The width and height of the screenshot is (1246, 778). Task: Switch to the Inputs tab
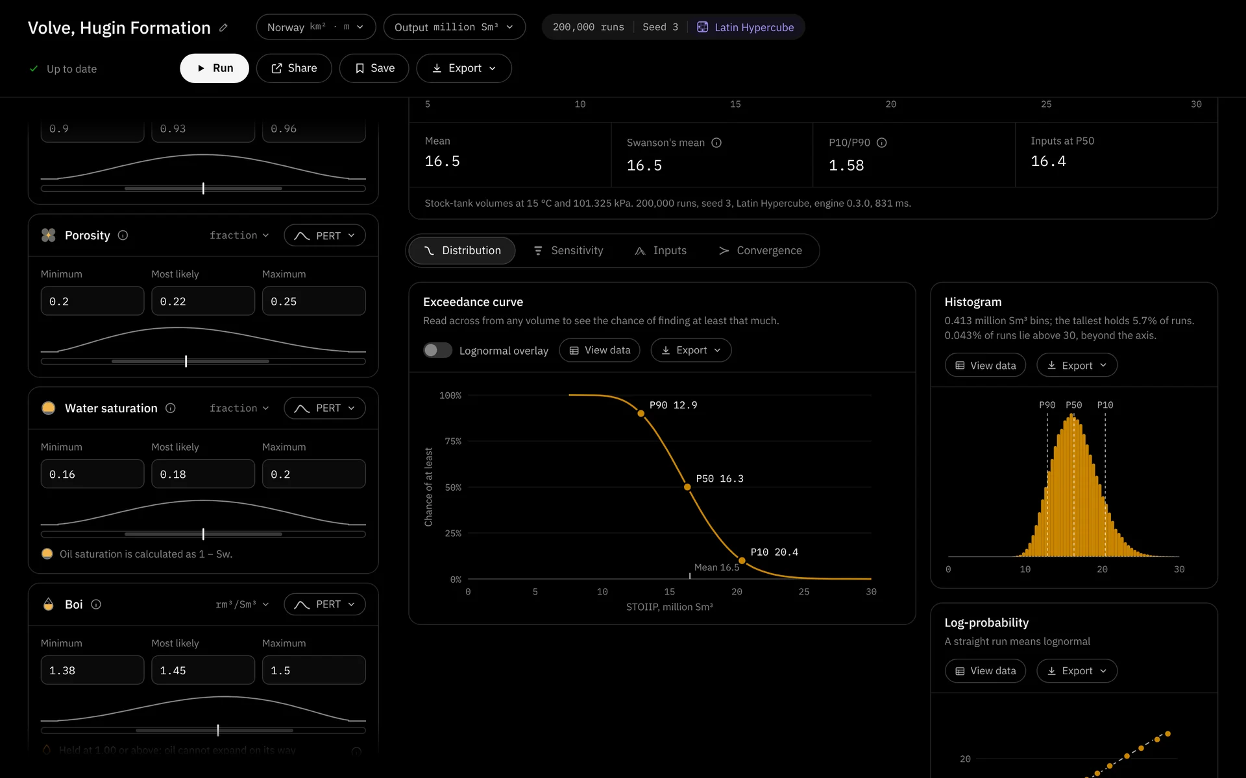tap(661, 250)
